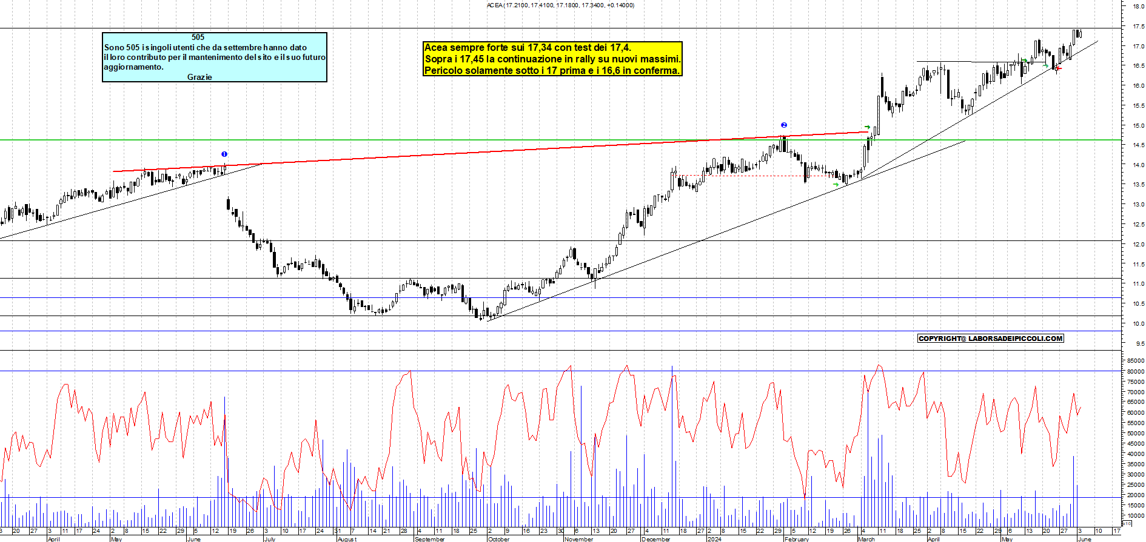
Task: Click the 12.0 price axis label
Action: coord(1139,245)
